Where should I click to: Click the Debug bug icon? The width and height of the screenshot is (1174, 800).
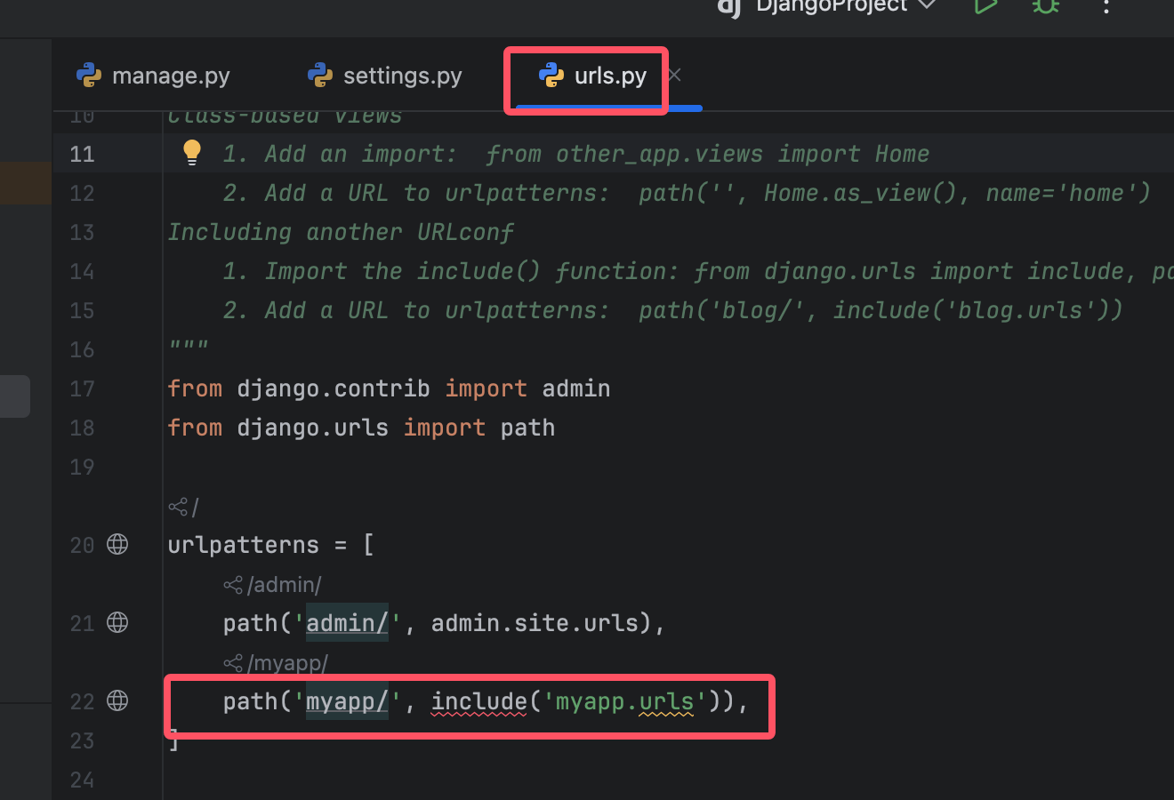click(1045, 6)
